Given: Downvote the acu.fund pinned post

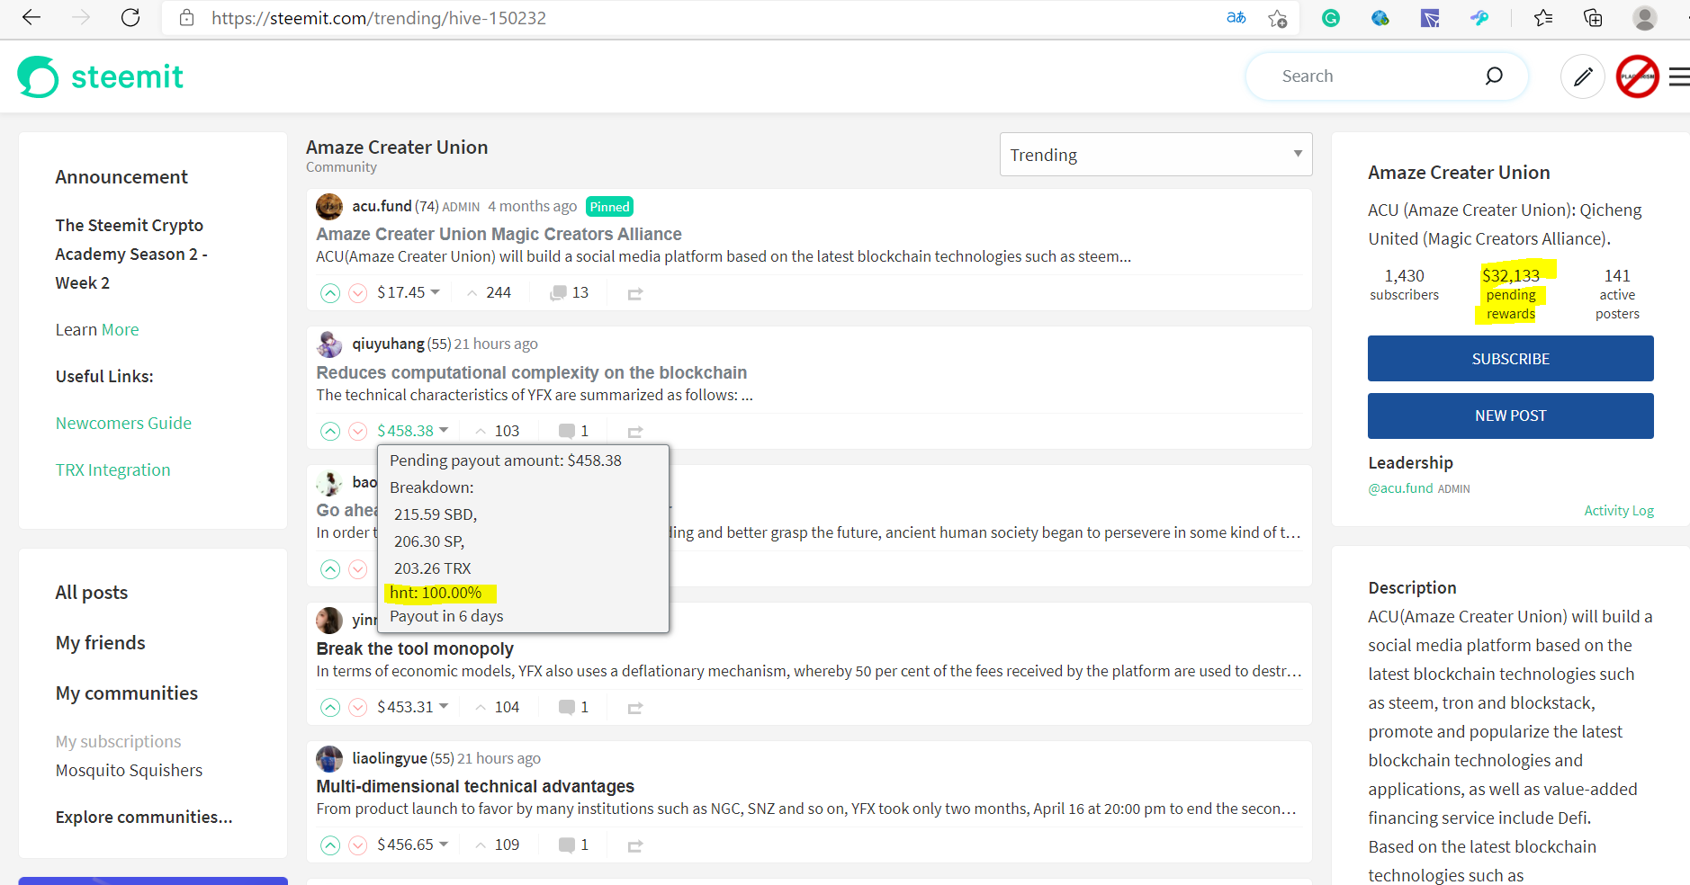Looking at the screenshot, I should (x=358, y=293).
